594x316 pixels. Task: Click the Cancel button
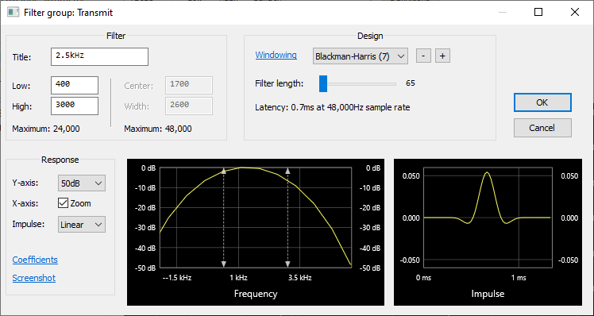tap(542, 128)
